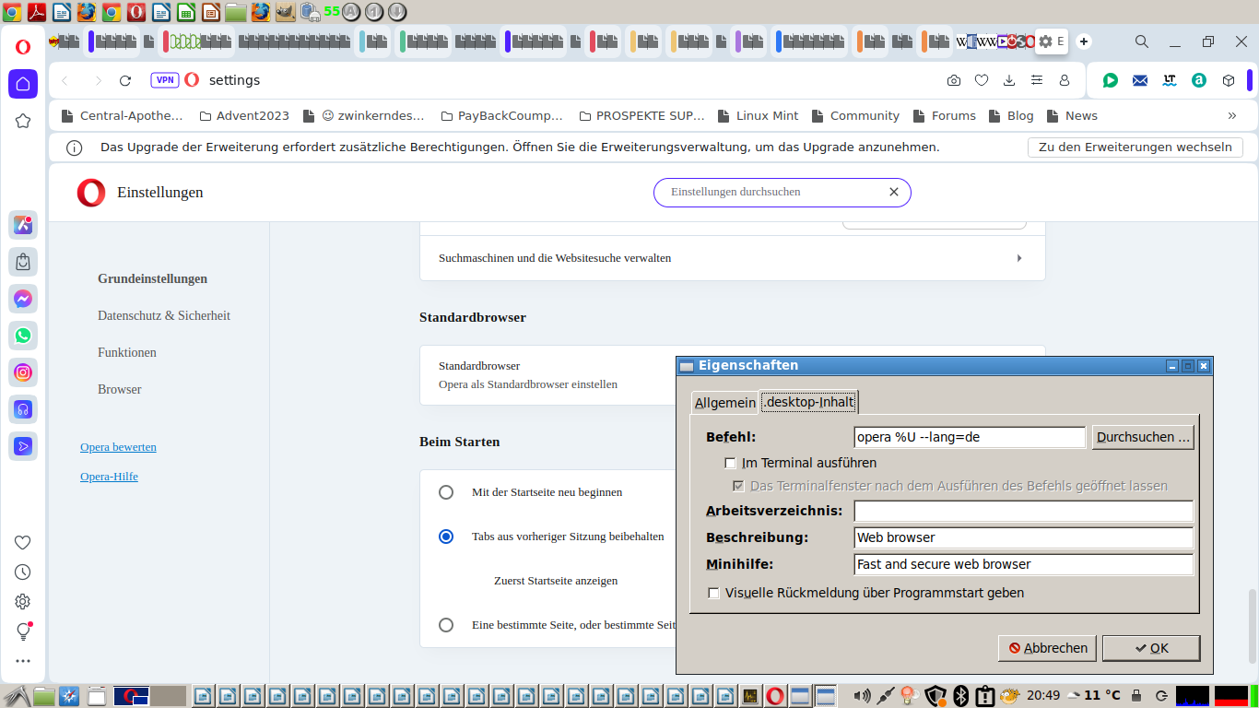Image resolution: width=1259 pixels, height=708 pixels.
Task: Switch to the .desktop-Inhalt tab
Action: [808, 402]
